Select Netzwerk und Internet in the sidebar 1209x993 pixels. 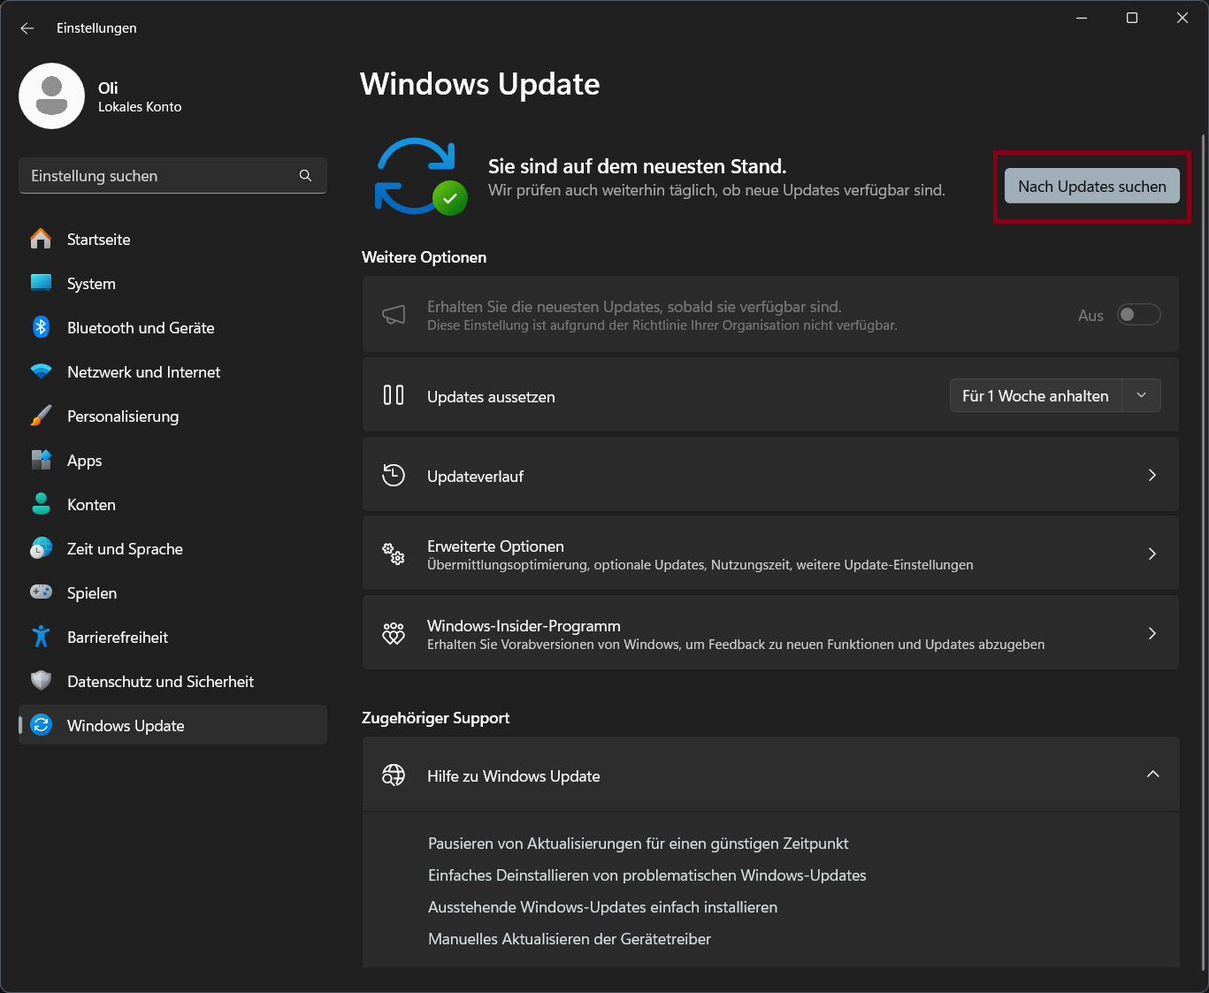pos(172,372)
